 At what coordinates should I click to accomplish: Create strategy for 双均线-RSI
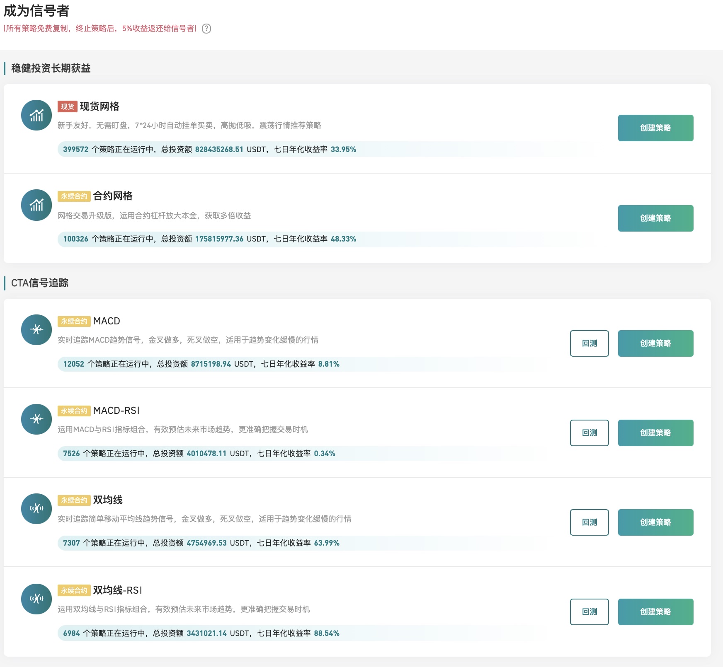click(655, 612)
